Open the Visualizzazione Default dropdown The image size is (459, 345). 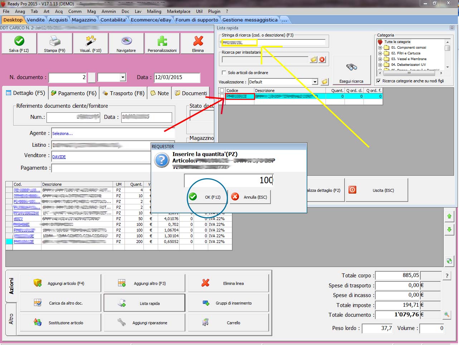tap(315, 82)
